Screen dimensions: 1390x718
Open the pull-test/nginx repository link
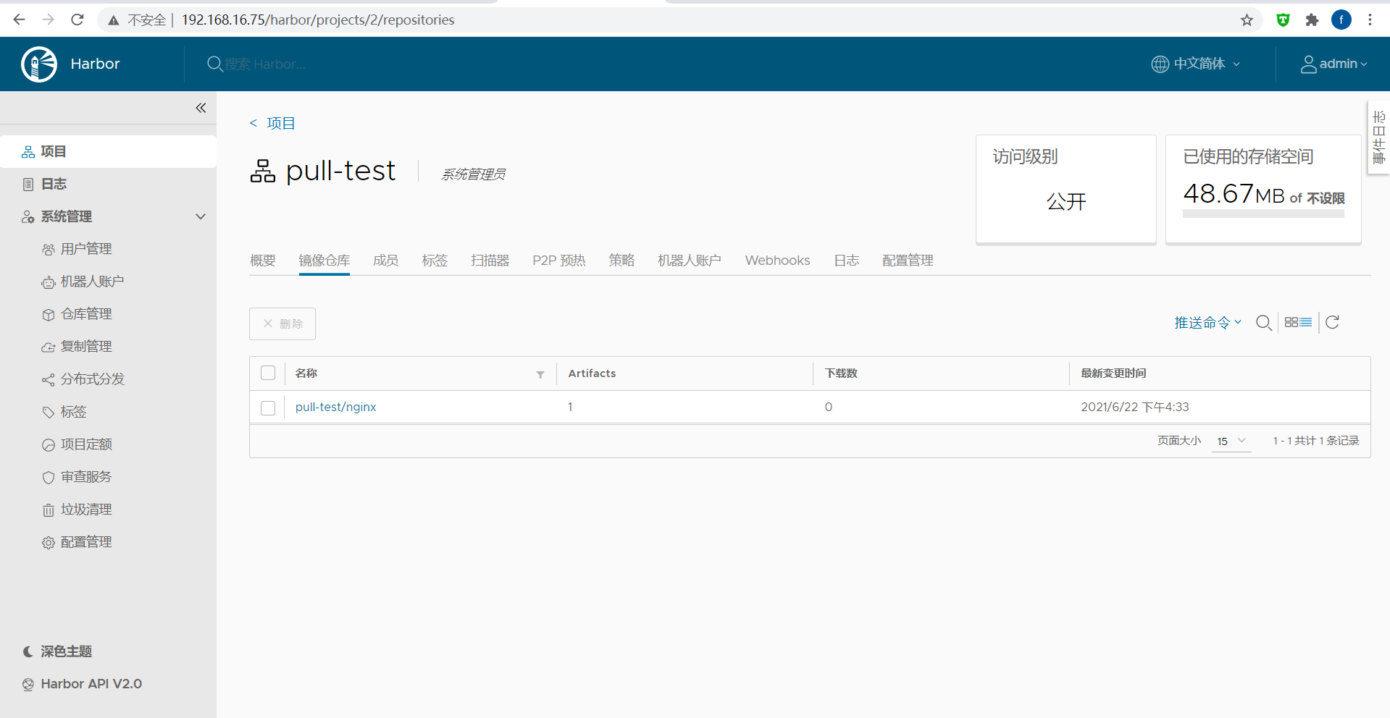coord(335,407)
